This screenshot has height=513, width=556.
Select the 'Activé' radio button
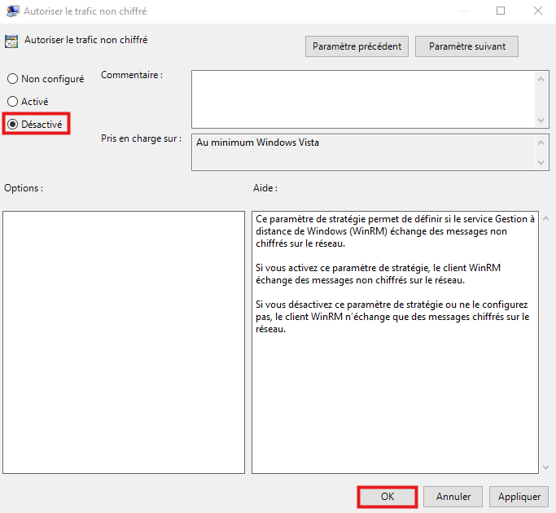click(13, 102)
